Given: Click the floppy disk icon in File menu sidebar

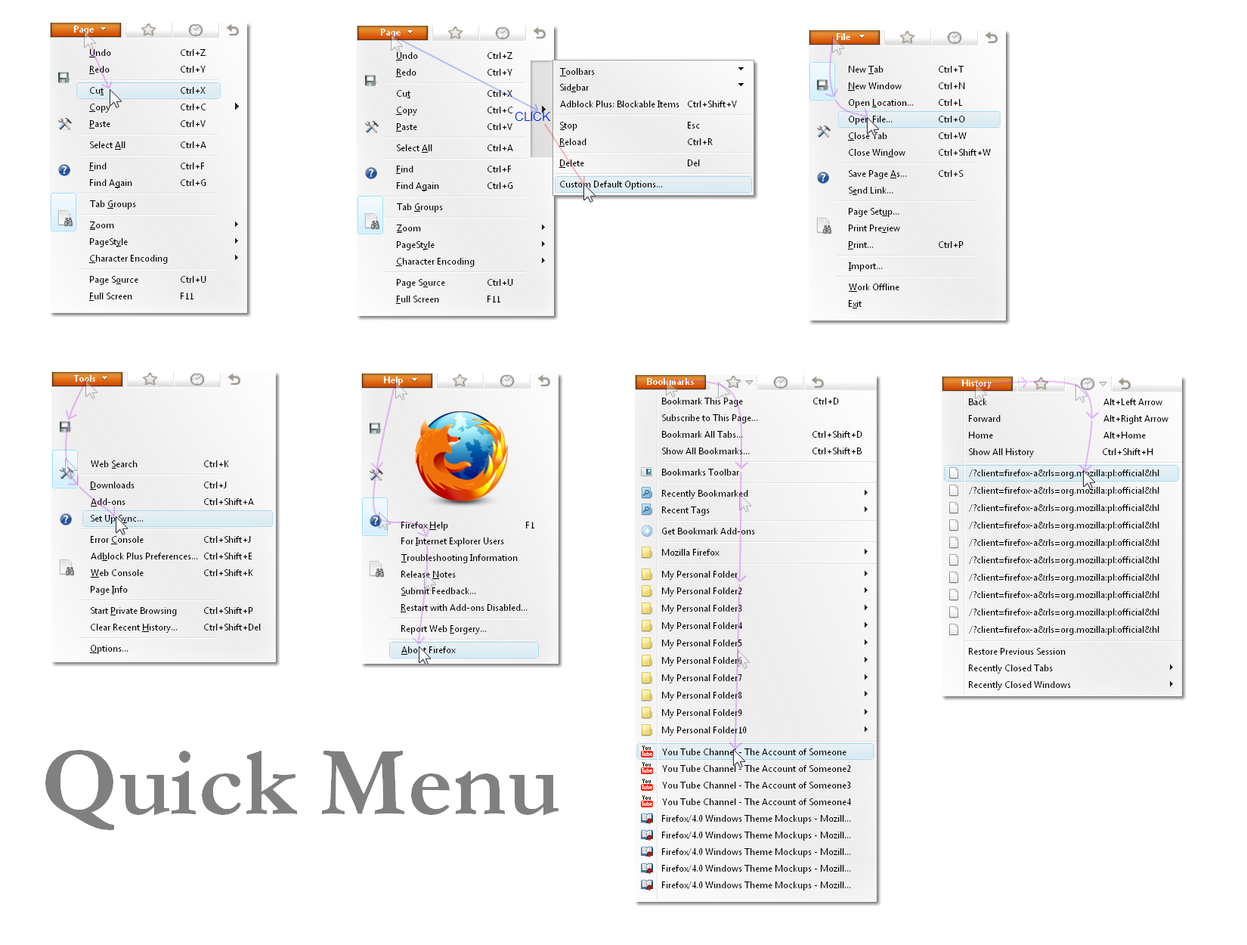Looking at the screenshot, I should click(x=822, y=85).
